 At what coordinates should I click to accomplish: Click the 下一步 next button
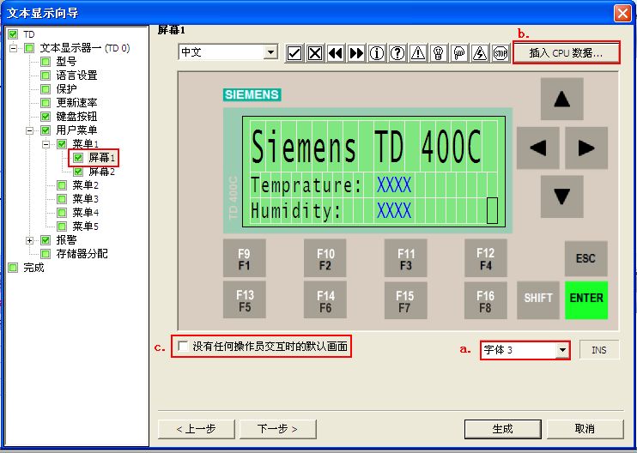click(x=278, y=429)
